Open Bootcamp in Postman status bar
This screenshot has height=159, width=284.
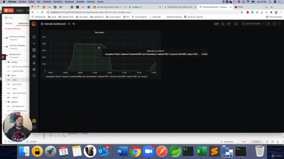tap(227, 142)
